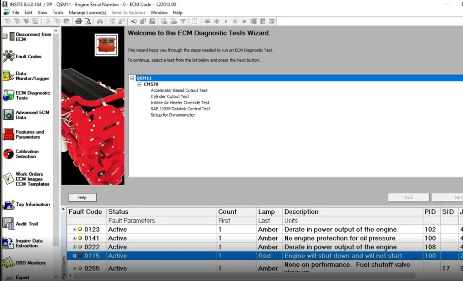Image resolution: width=463 pixels, height=281 pixels.
Task: Click the Print Preview toolbar icon
Action: click(88, 21)
